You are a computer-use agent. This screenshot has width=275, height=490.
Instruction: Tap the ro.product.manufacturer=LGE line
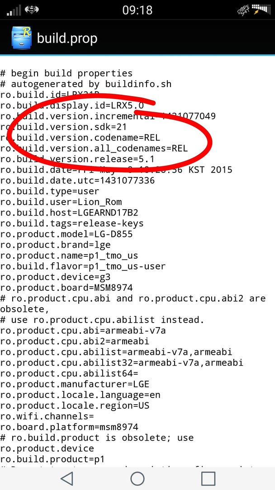75,384
